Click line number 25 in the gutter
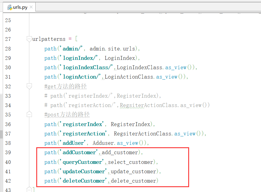Viewport: 261px width, 192px height. (8, 20)
